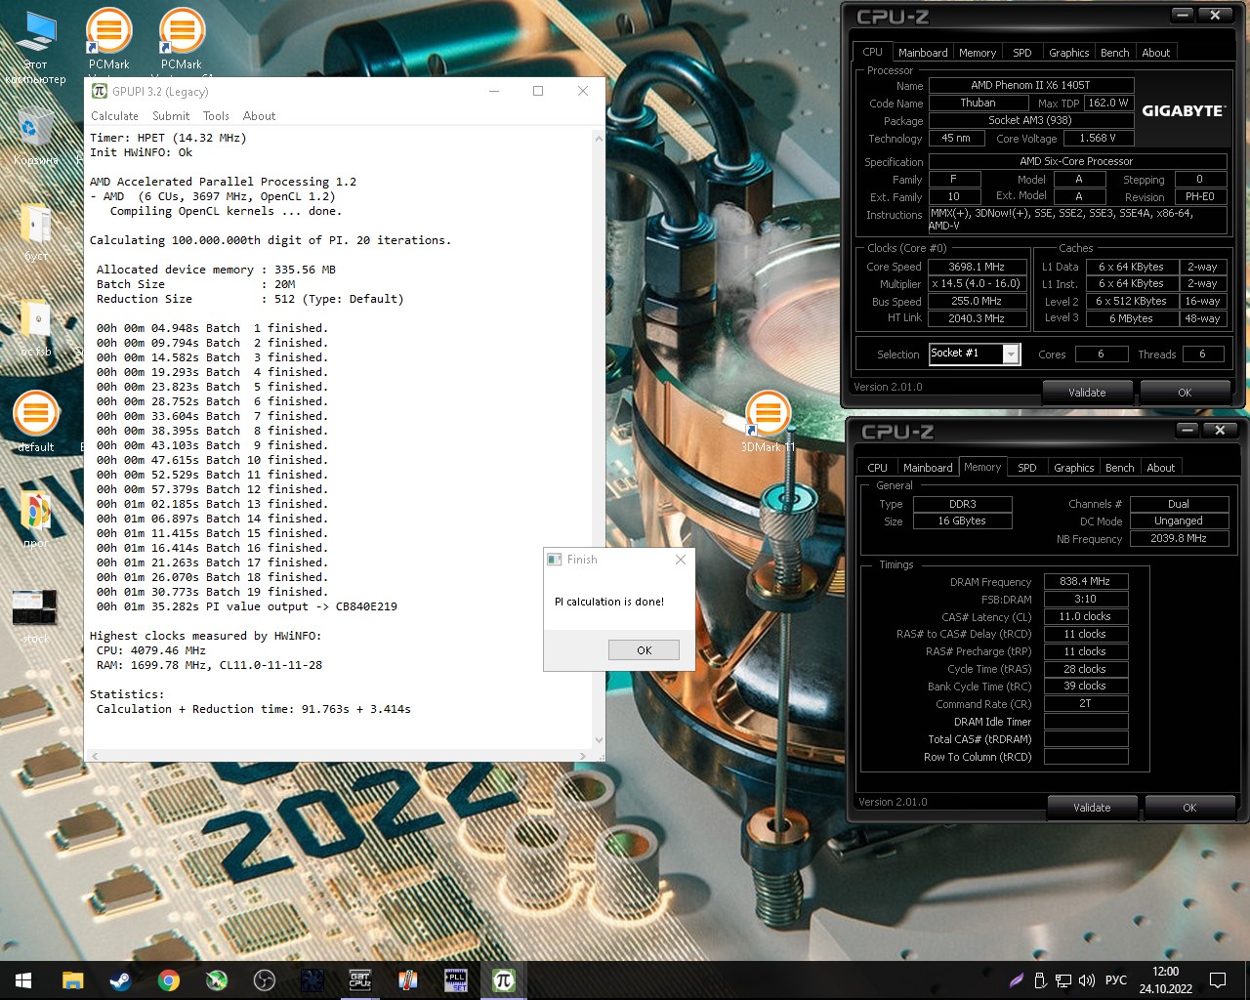
Task: Select the default shortcut on the desktop
Action: pos(36,420)
